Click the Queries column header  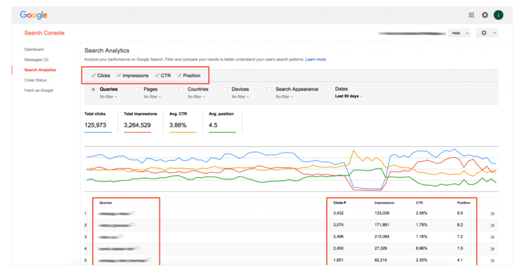[x=106, y=203]
